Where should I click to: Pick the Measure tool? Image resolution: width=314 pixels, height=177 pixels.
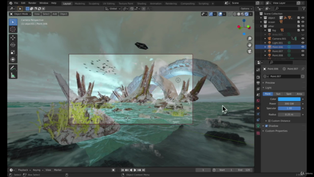click(x=13, y=75)
